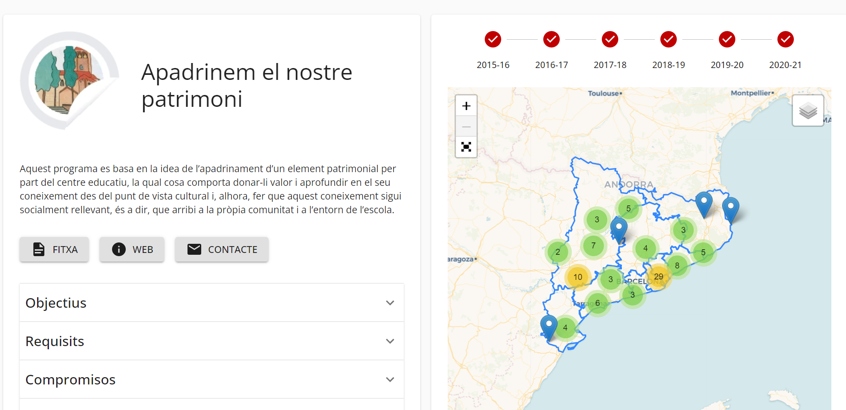Expand the Compromisos section

pos(211,379)
